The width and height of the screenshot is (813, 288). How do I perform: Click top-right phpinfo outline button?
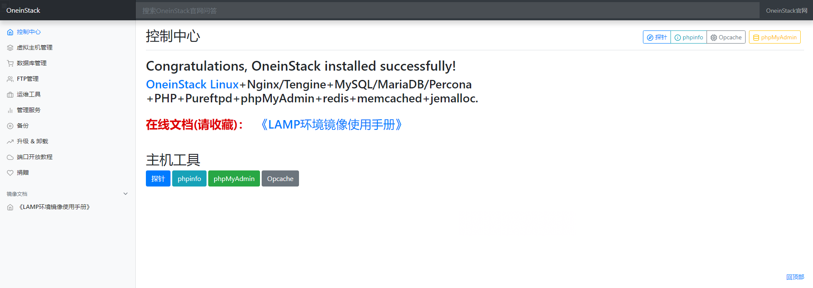(689, 37)
